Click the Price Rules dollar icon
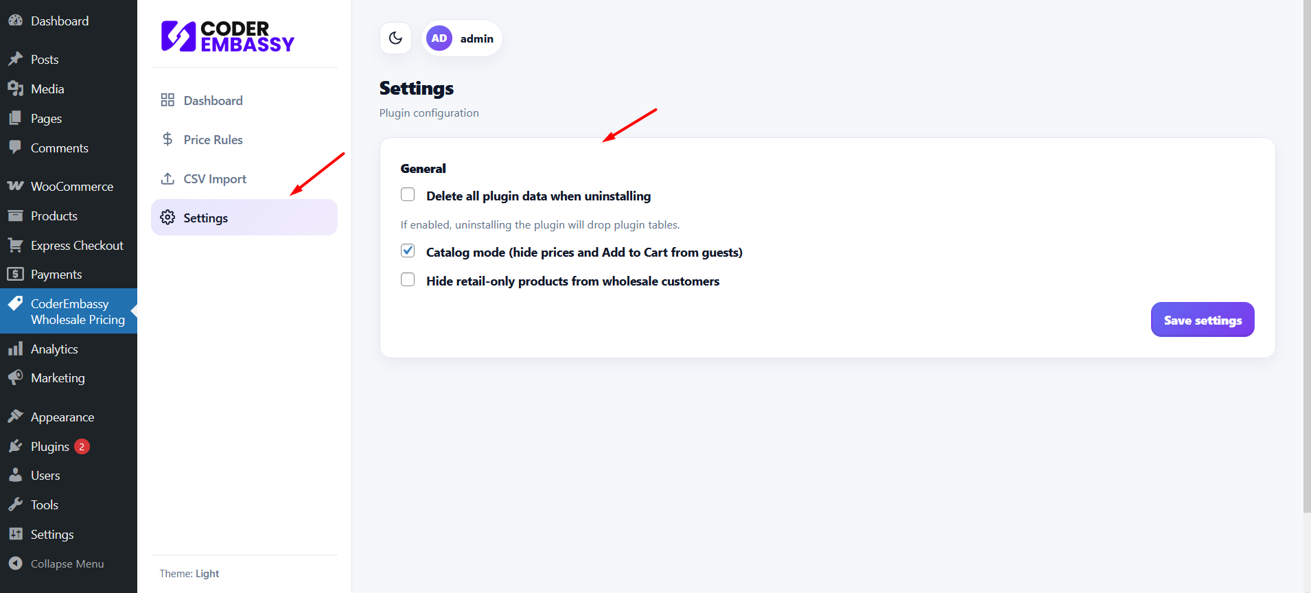 click(167, 139)
